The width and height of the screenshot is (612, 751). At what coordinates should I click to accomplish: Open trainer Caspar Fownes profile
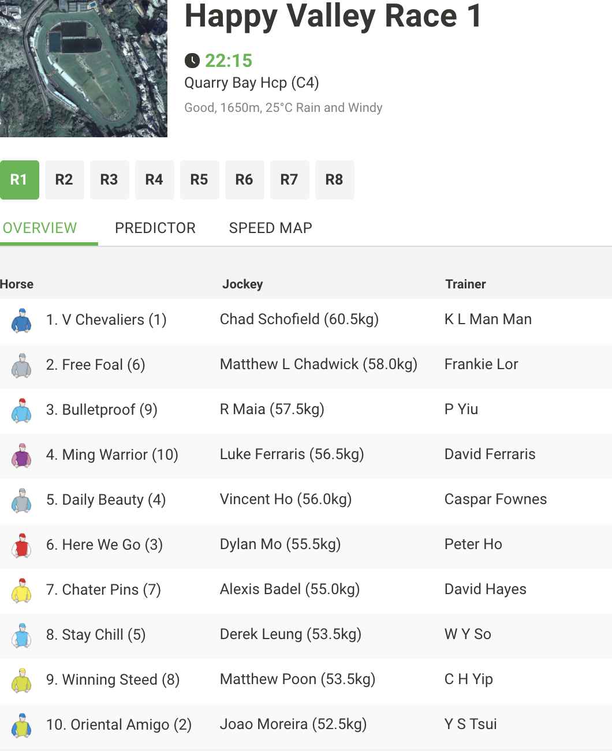point(495,499)
